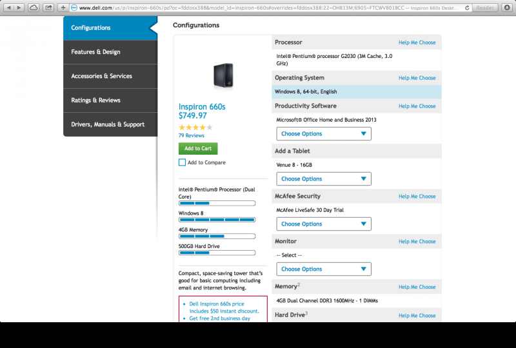
Task: Click the plus add bookmark button
Action: tap(63, 7)
